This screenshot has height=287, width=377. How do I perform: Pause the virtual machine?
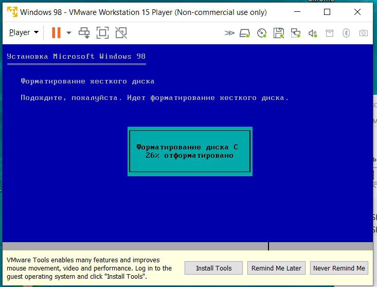pyautogui.click(x=56, y=32)
